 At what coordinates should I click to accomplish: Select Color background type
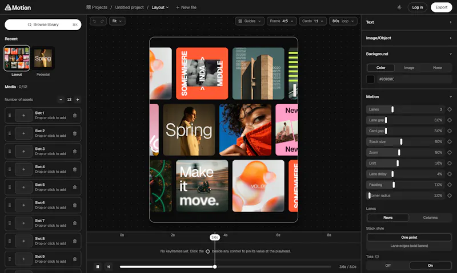point(380,68)
